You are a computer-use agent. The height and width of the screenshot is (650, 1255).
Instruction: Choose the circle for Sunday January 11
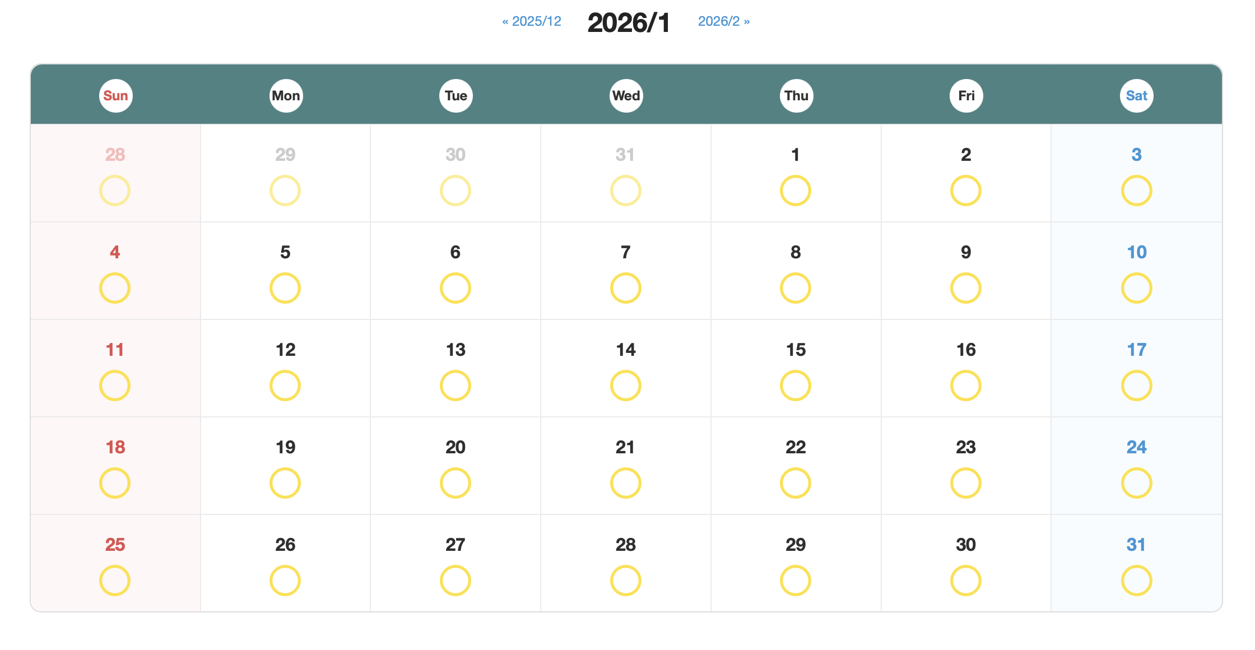tap(115, 386)
